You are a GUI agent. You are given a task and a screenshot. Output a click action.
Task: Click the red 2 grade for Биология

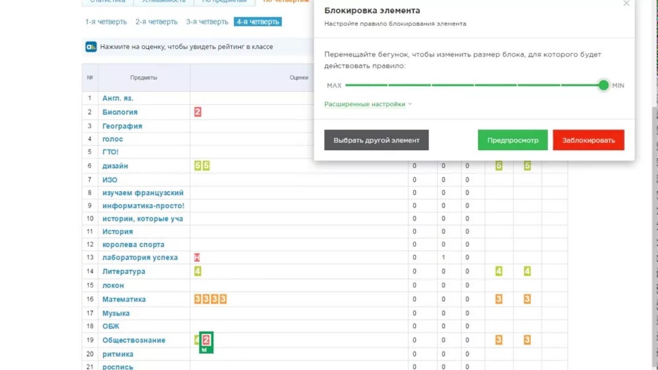198,112
